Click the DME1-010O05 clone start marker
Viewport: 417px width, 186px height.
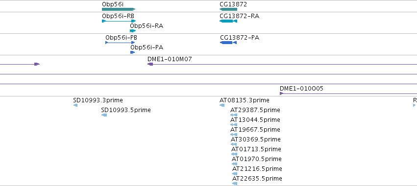[281, 93]
